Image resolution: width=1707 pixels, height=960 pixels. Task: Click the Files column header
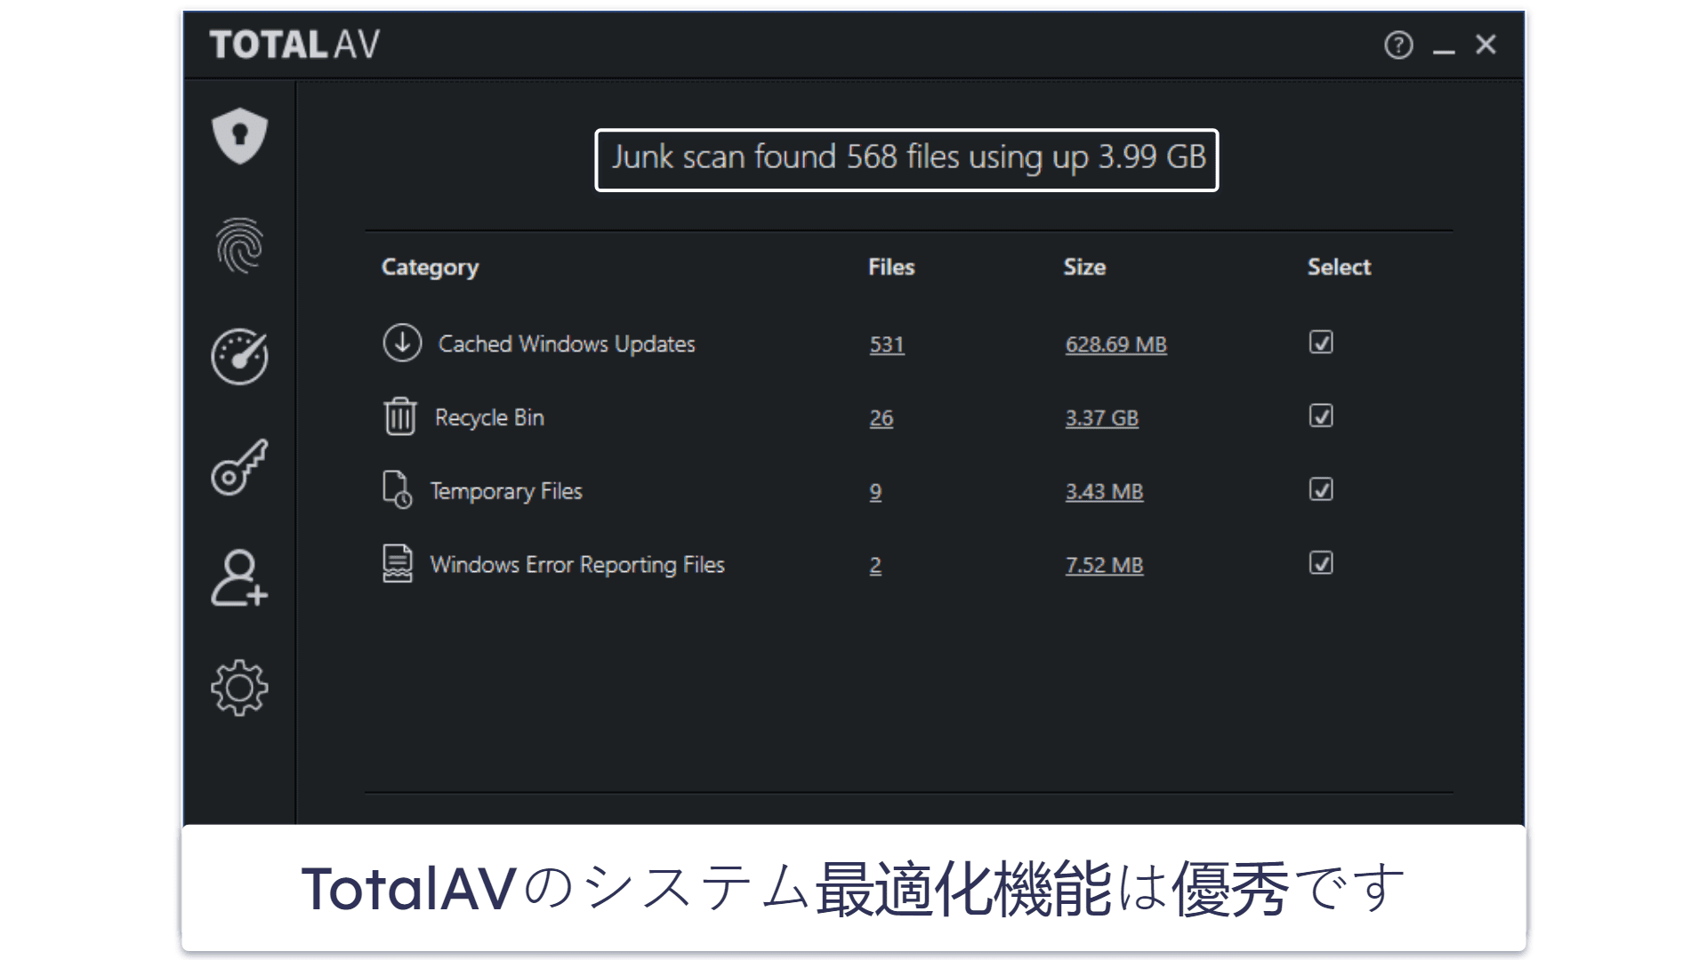891,267
